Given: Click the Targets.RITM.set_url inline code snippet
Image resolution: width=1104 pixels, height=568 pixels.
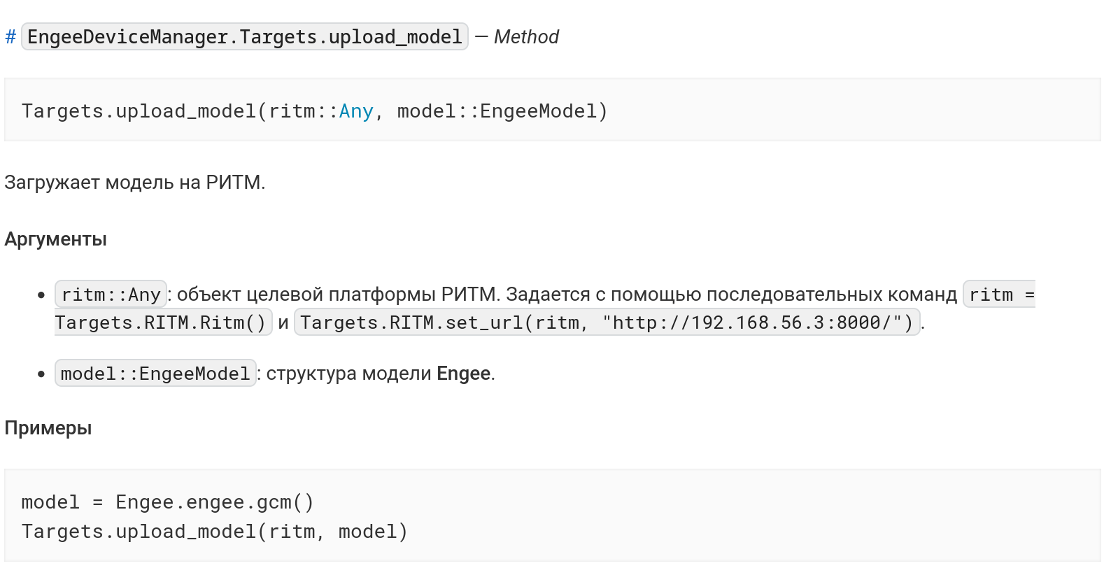Looking at the screenshot, I should [607, 322].
